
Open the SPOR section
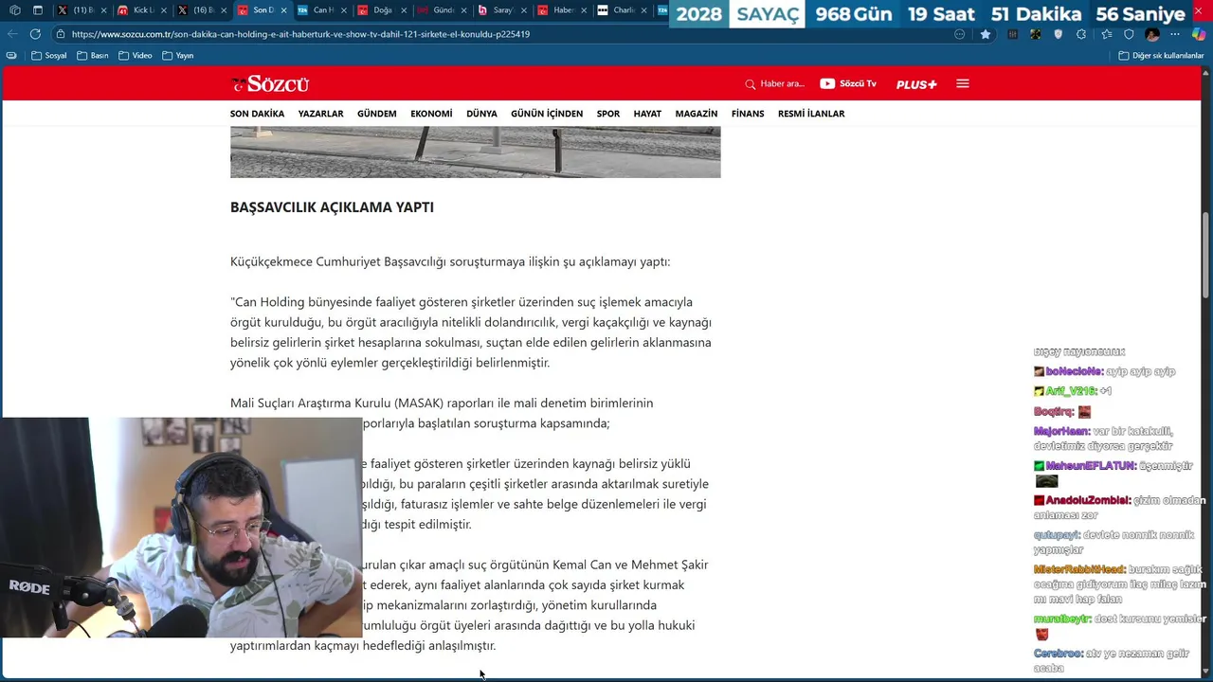click(607, 114)
